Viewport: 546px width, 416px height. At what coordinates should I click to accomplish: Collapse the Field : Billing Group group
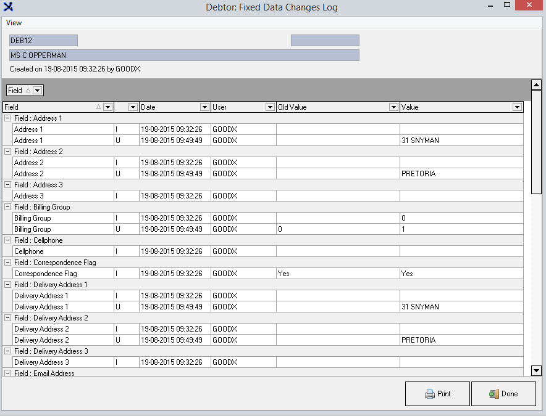pyautogui.click(x=7, y=207)
